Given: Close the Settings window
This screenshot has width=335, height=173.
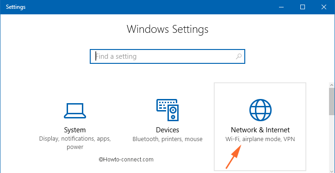Looking at the screenshot, I should 324,7.
